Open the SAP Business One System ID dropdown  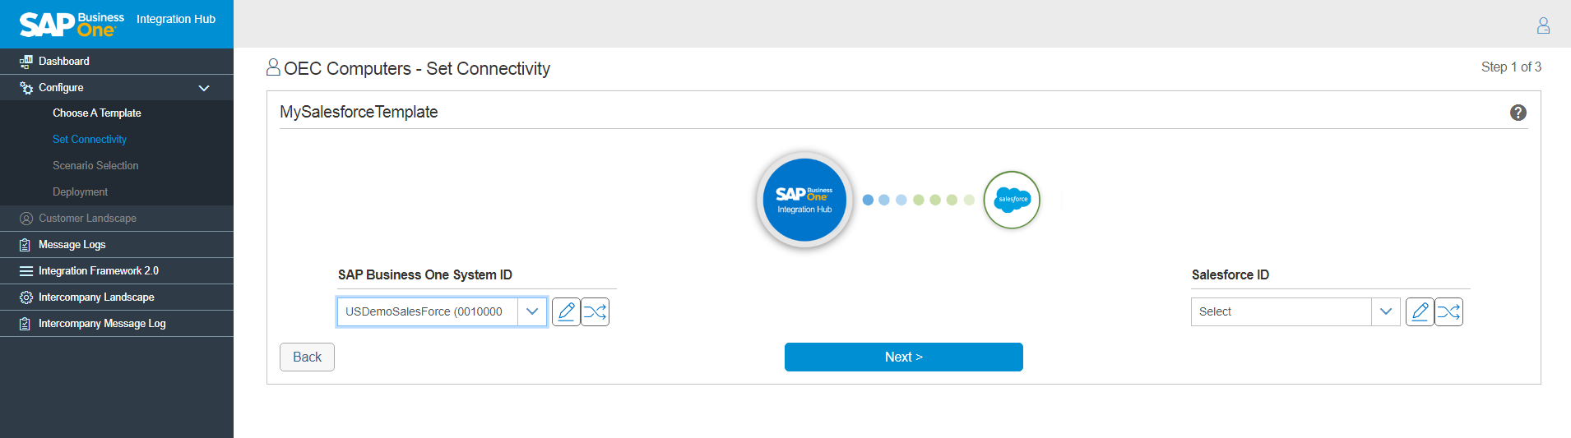coord(532,312)
